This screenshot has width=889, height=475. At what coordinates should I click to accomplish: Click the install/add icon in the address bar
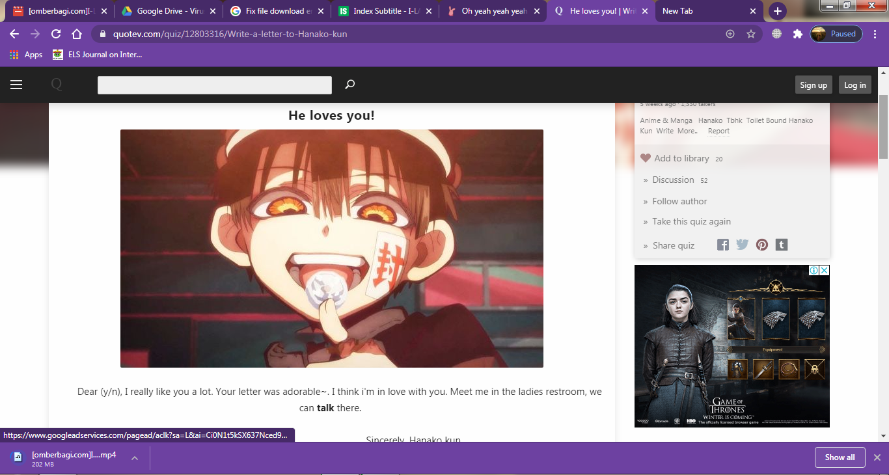730,34
